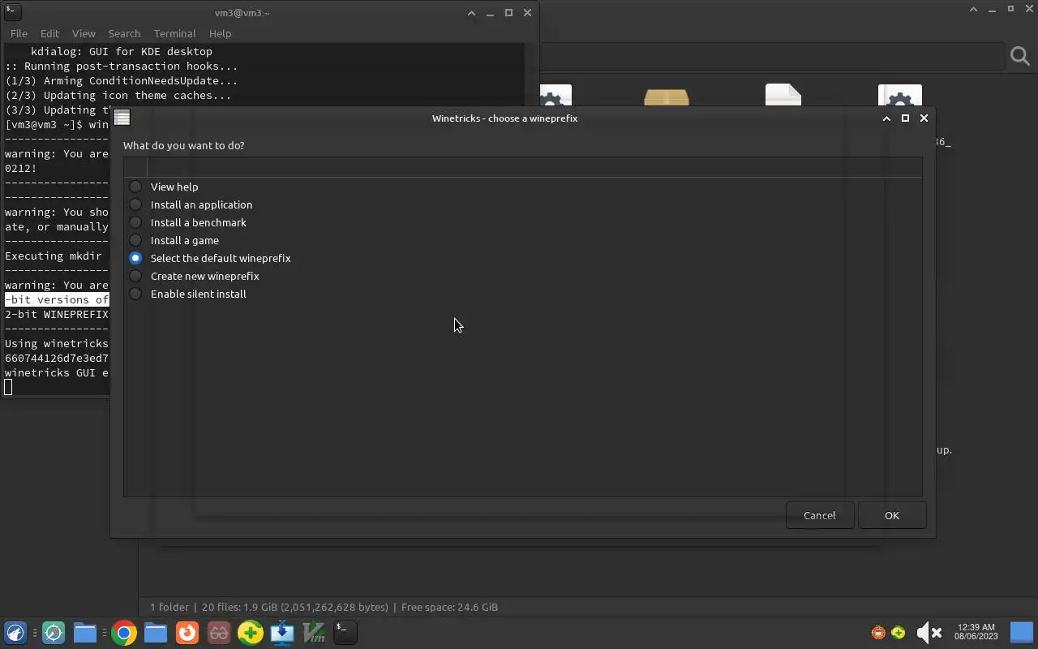Choose Install an application option

(135, 204)
